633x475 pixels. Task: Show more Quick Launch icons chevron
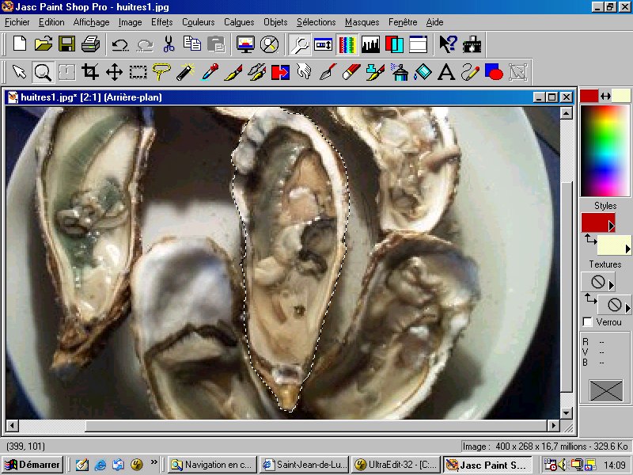pyautogui.click(x=154, y=462)
